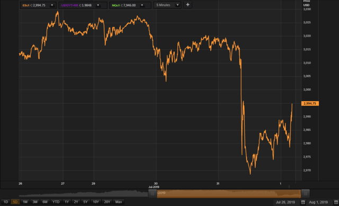Open the 5 Minutes interval dropdown
The height and width of the screenshot is (206, 339).
tap(177, 5)
